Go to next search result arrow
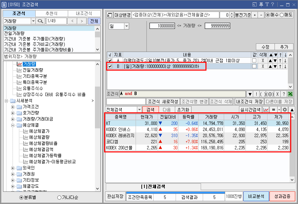The image size is (298, 204). click(x=82, y=21)
